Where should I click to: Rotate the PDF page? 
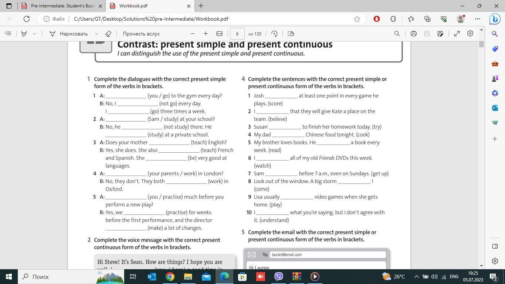(x=274, y=34)
